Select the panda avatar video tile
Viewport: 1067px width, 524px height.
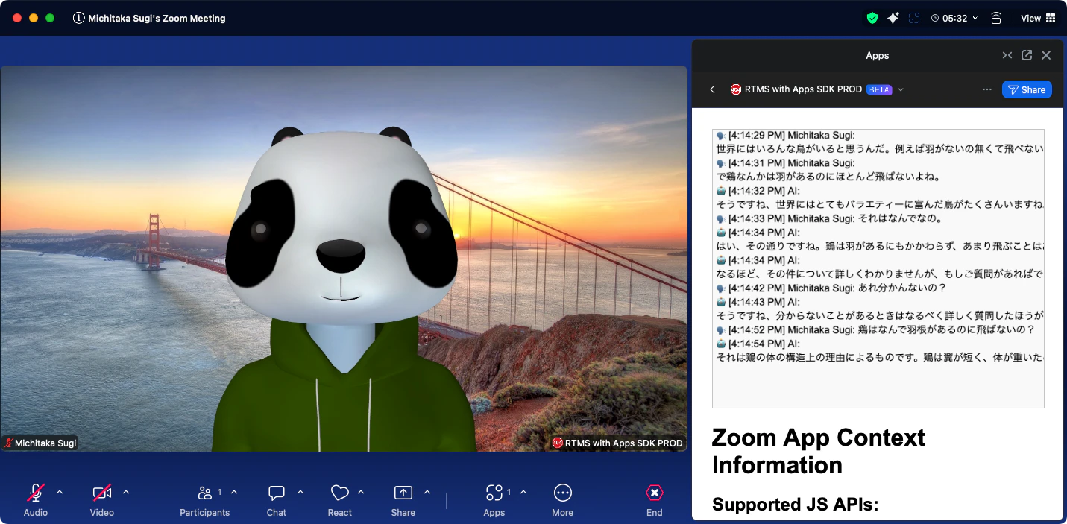coord(344,258)
